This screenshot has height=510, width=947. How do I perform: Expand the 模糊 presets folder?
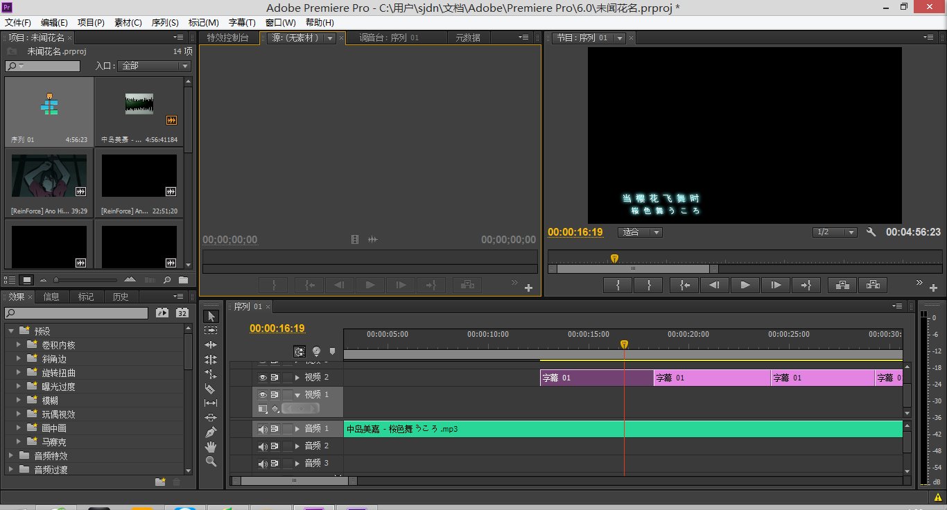pos(19,401)
